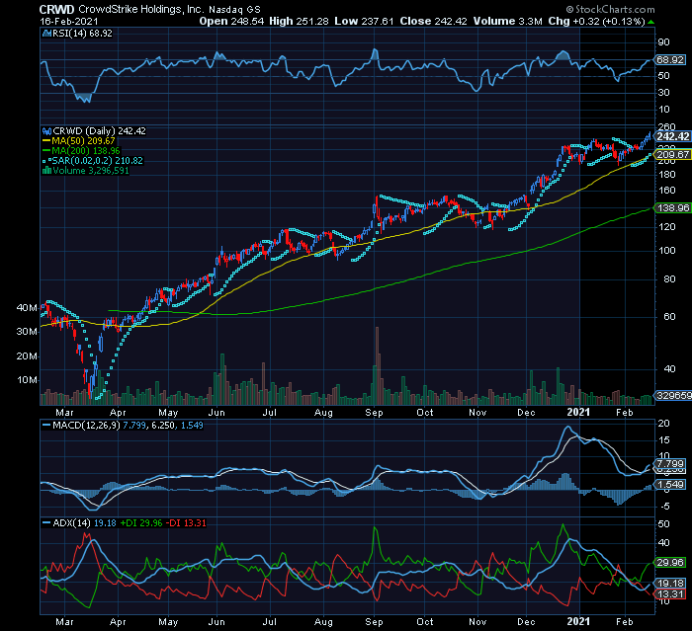Viewport: 692px width, 631px height.
Task: Click the Volume 3.3M header value
Action: pos(507,21)
